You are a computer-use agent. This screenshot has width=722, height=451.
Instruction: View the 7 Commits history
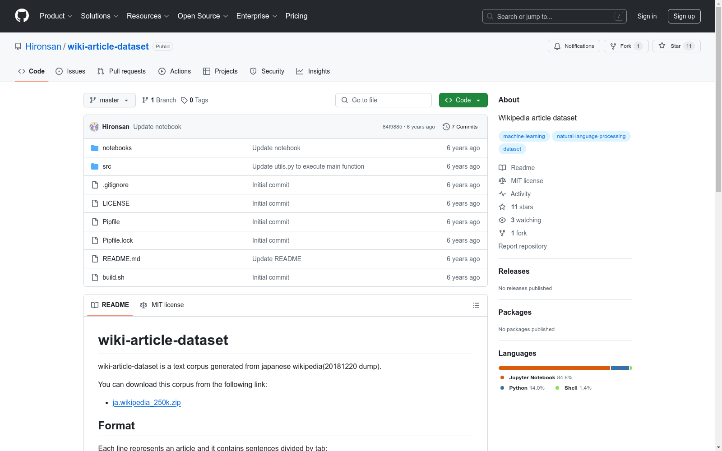[460, 127]
